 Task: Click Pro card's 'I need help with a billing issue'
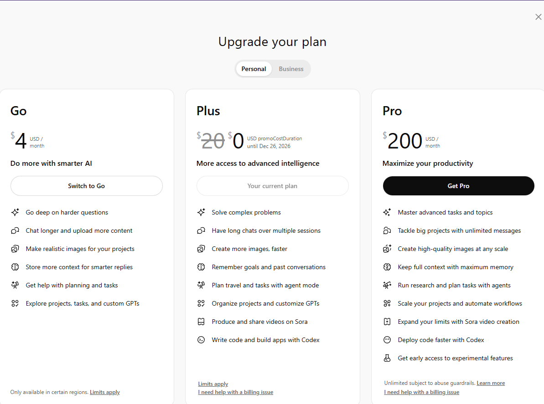tap(421, 392)
